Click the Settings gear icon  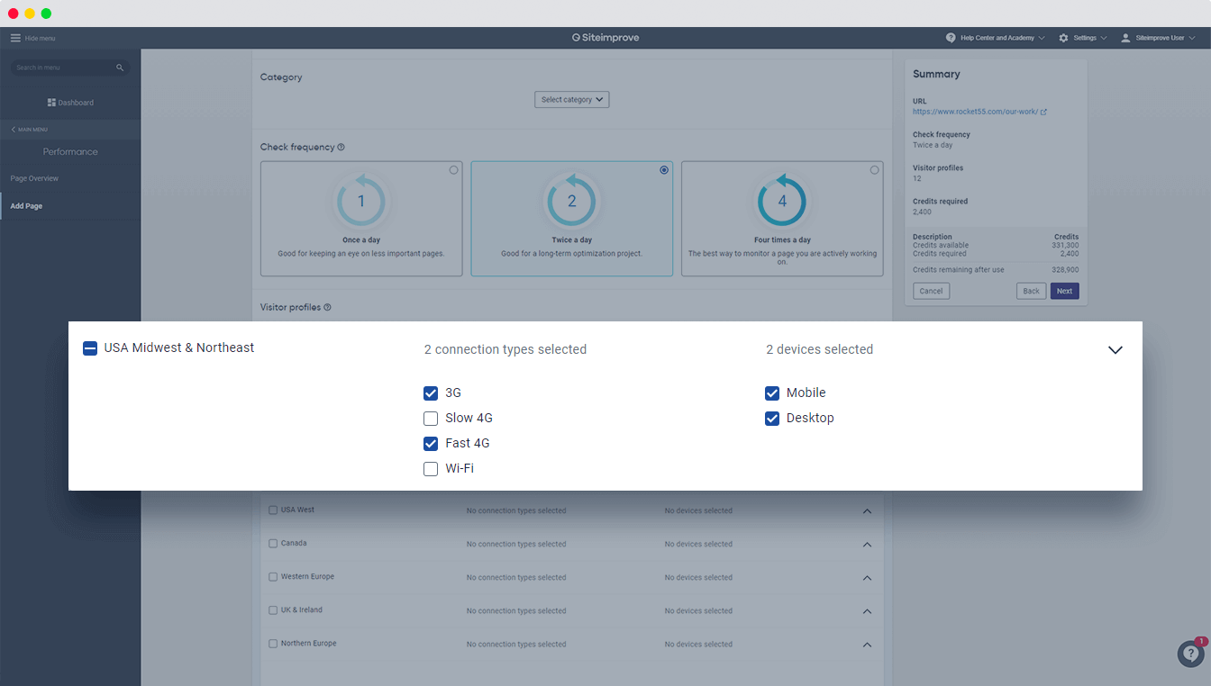(1063, 38)
